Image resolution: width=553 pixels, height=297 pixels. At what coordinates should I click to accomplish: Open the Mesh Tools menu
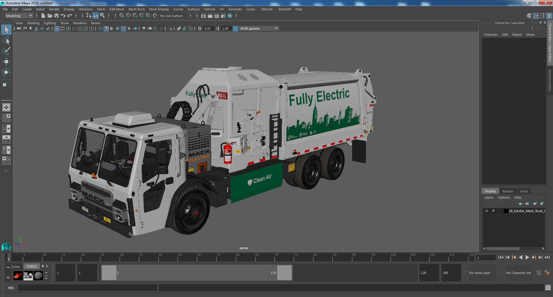click(x=137, y=9)
